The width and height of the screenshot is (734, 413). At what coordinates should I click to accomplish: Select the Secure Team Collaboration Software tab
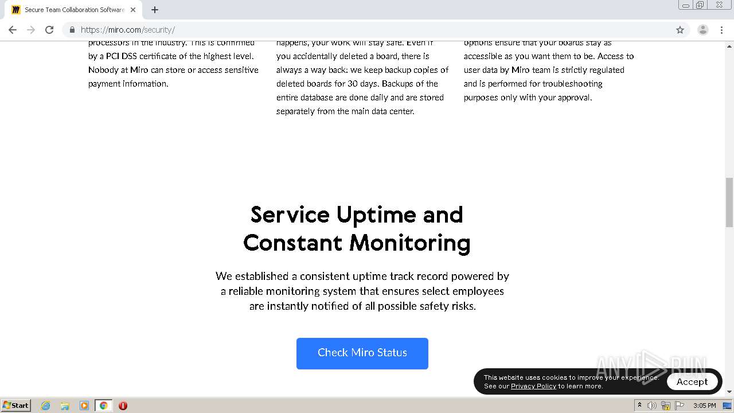(75, 10)
